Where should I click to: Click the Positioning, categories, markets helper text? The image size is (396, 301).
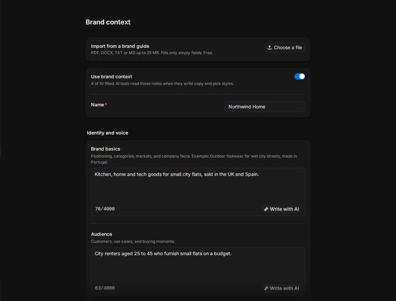[194, 159]
